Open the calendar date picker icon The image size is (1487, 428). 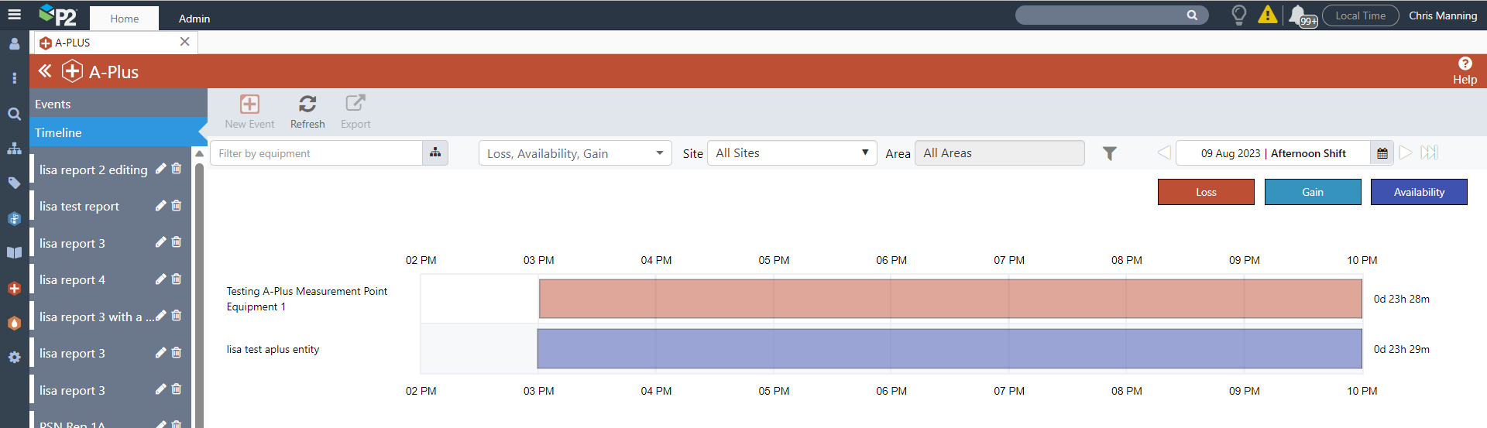(x=1382, y=153)
